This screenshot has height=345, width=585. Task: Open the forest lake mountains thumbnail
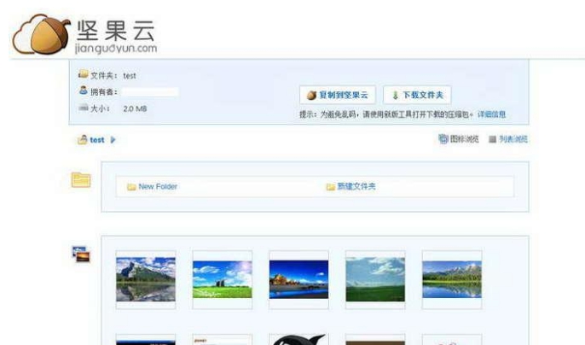tap(452, 279)
